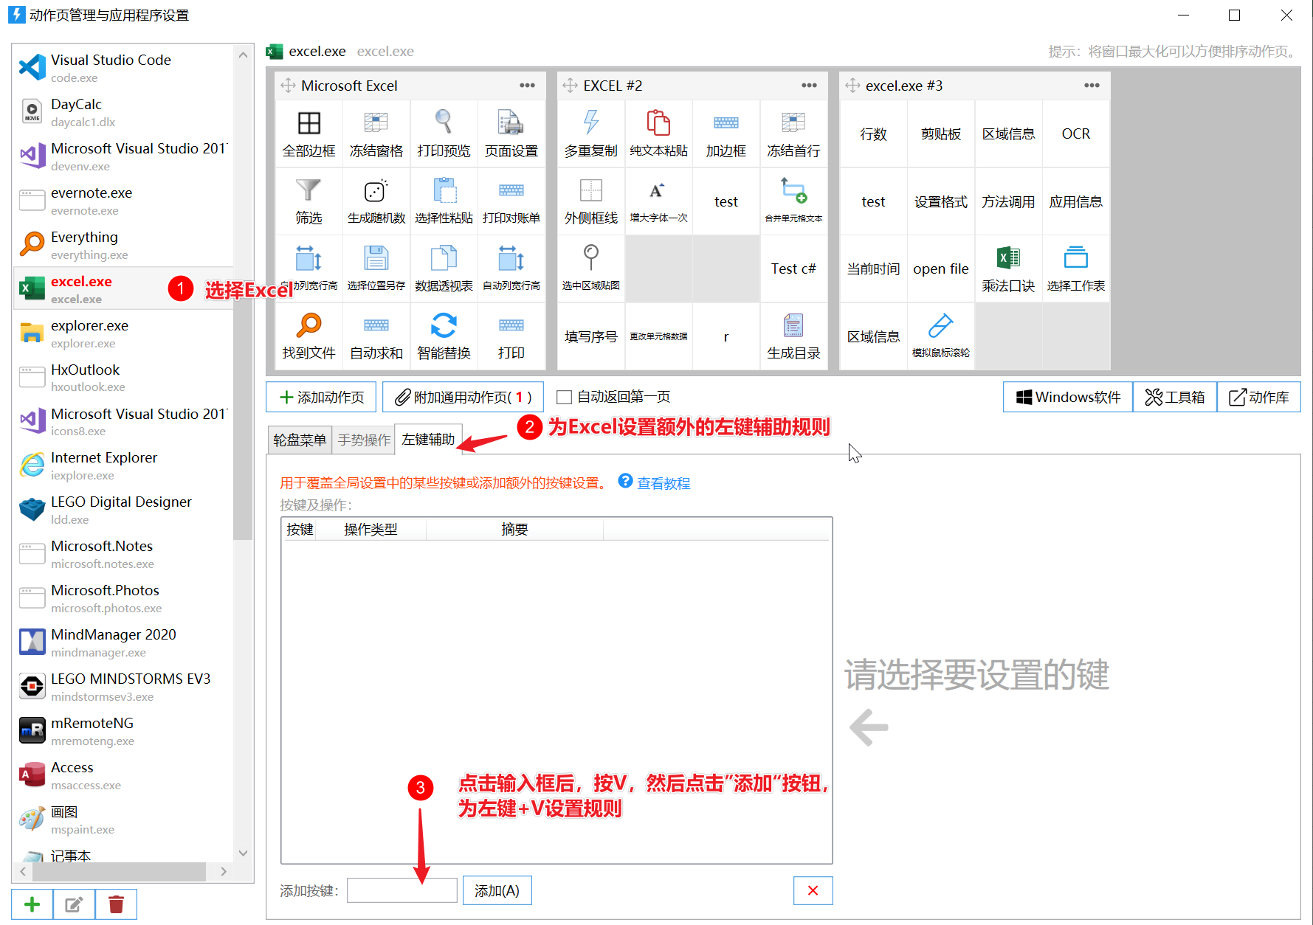The image size is (1313, 925).
Task: Select DayCalc in the application list
Action: click(124, 111)
